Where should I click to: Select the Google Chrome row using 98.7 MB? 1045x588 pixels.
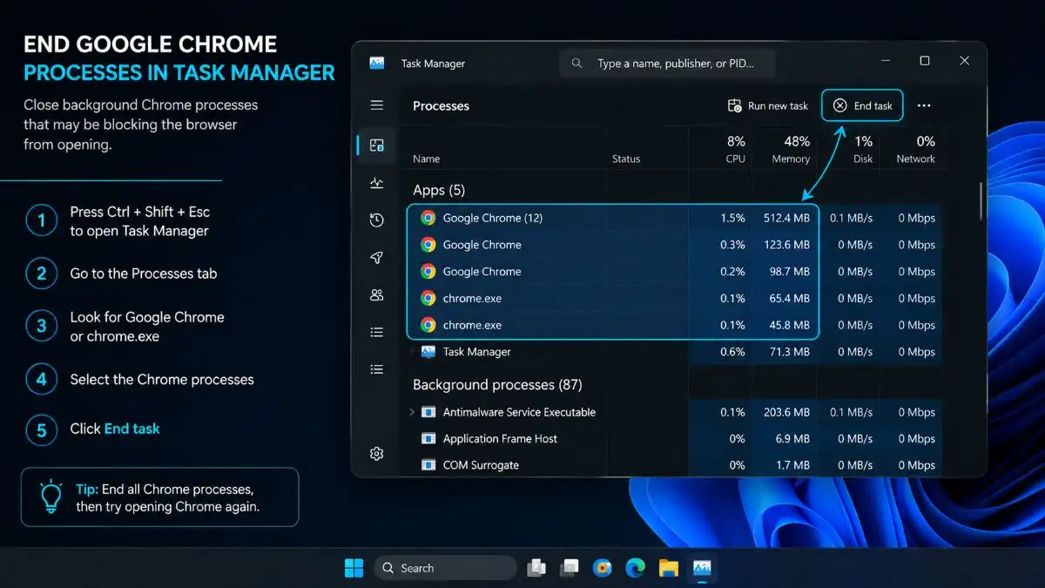(675, 271)
